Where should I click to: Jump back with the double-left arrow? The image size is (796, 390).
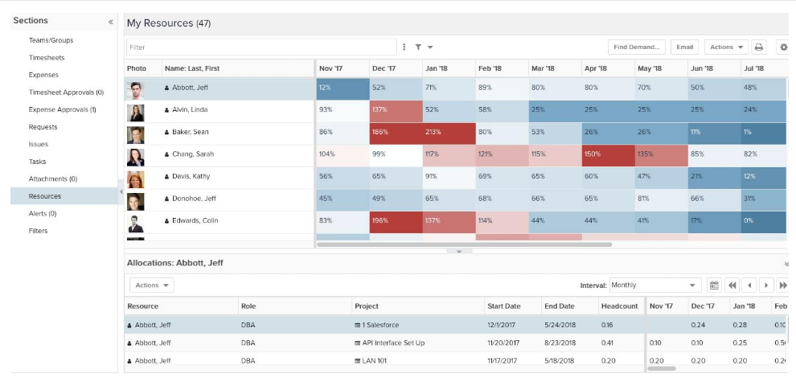(x=732, y=285)
